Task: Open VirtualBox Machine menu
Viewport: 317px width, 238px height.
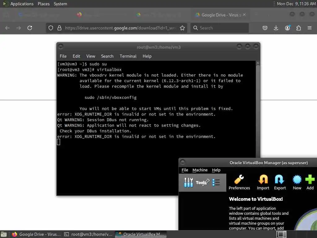Action: click(200, 170)
